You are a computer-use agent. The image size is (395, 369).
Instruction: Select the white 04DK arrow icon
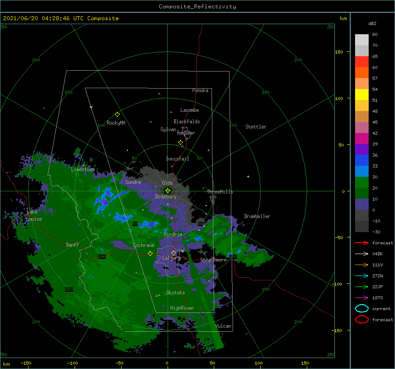pos(362,254)
